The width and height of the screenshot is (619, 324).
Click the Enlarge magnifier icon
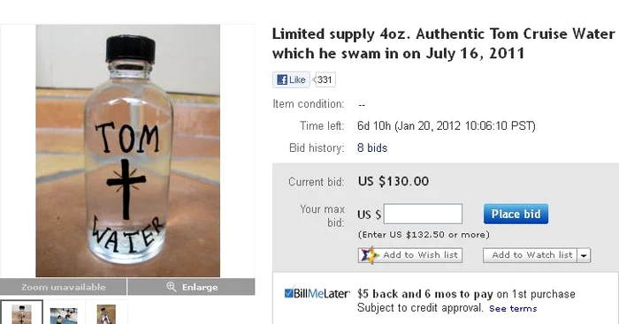pyautogui.click(x=171, y=287)
